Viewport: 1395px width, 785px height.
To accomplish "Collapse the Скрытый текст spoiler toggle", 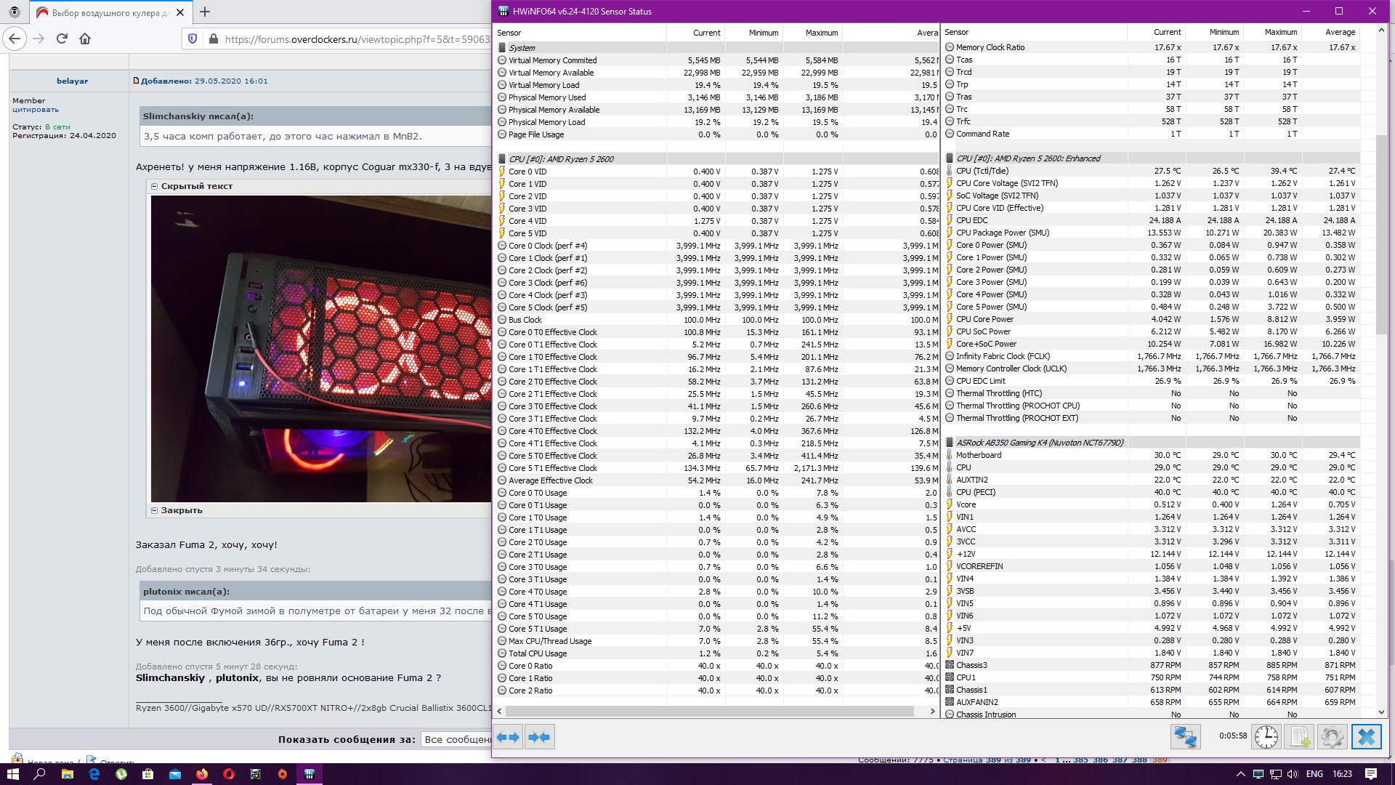I will tap(155, 186).
